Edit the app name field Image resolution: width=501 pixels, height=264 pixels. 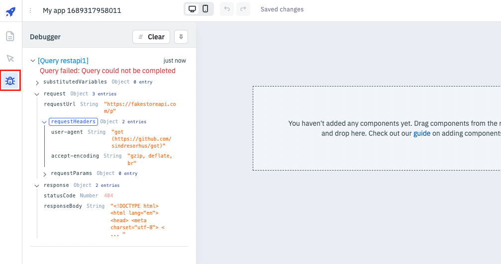pos(82,10)
